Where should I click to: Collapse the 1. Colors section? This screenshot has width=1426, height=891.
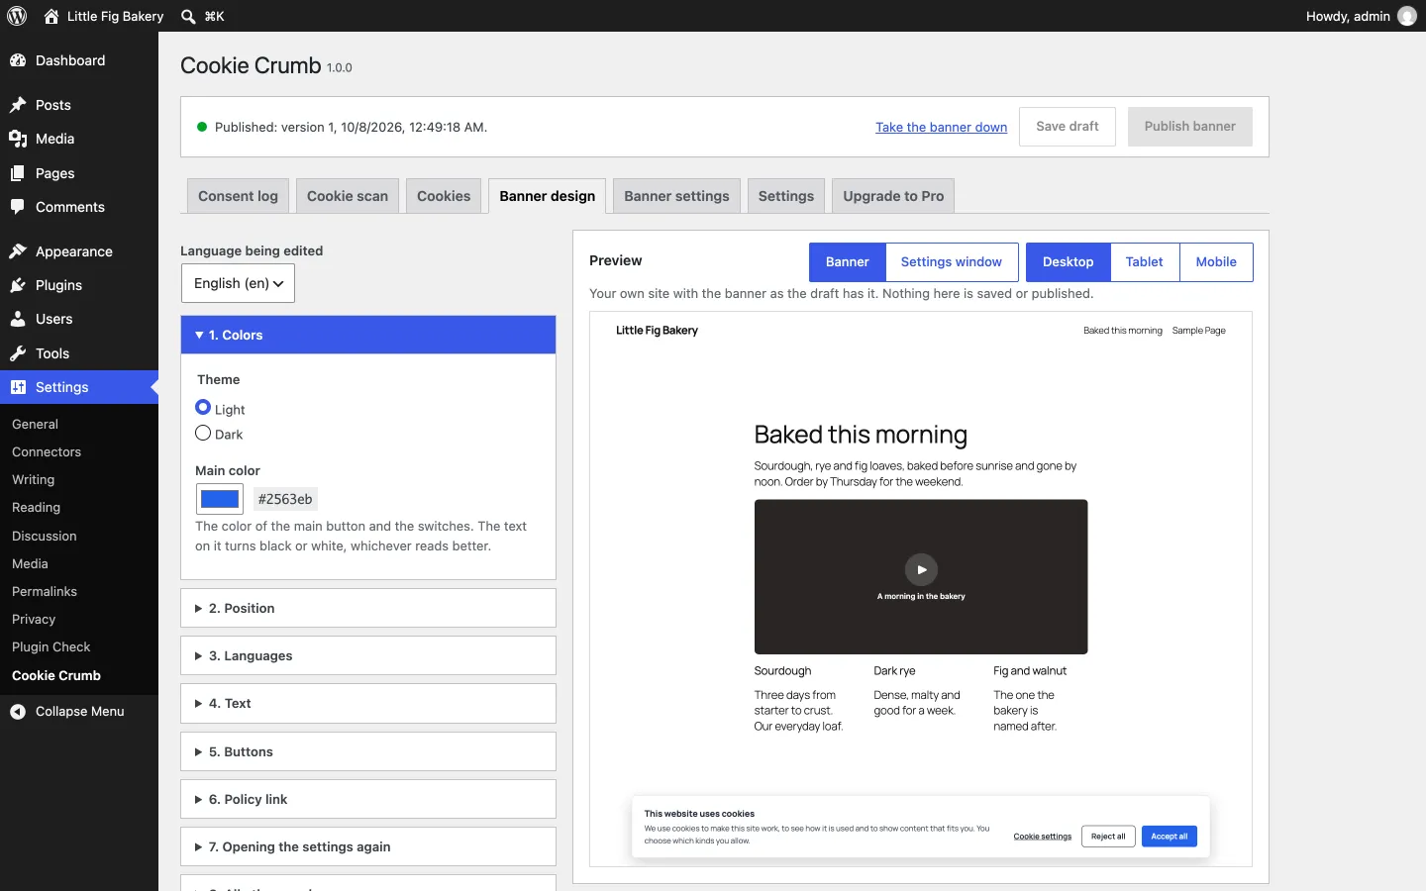pos(368,335)
